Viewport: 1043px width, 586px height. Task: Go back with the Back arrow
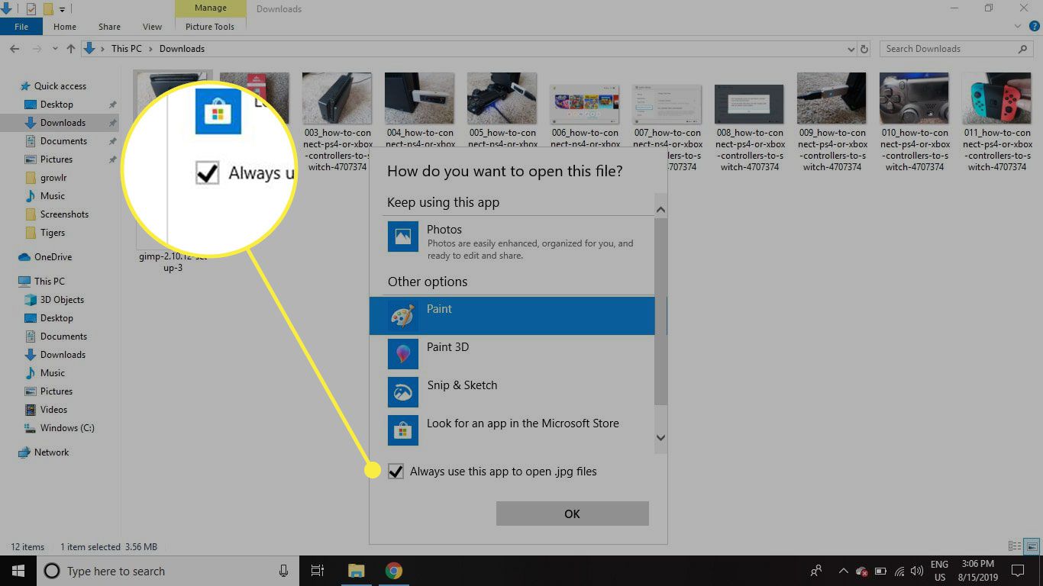(x=15, y=49)
